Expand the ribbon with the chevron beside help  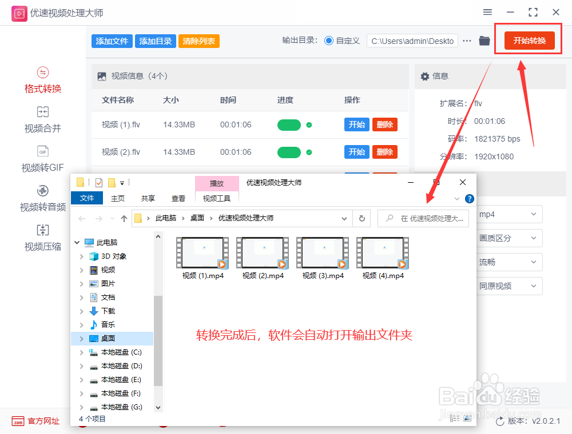[x=456, y=199]
